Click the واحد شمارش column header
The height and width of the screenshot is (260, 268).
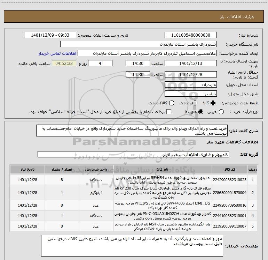click(96, 169)
